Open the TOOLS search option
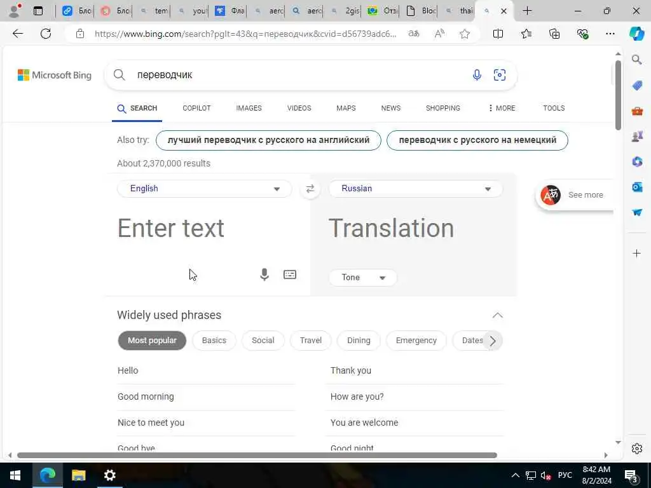Viewport: 651px width, 488px height. [x=554, y=108]
